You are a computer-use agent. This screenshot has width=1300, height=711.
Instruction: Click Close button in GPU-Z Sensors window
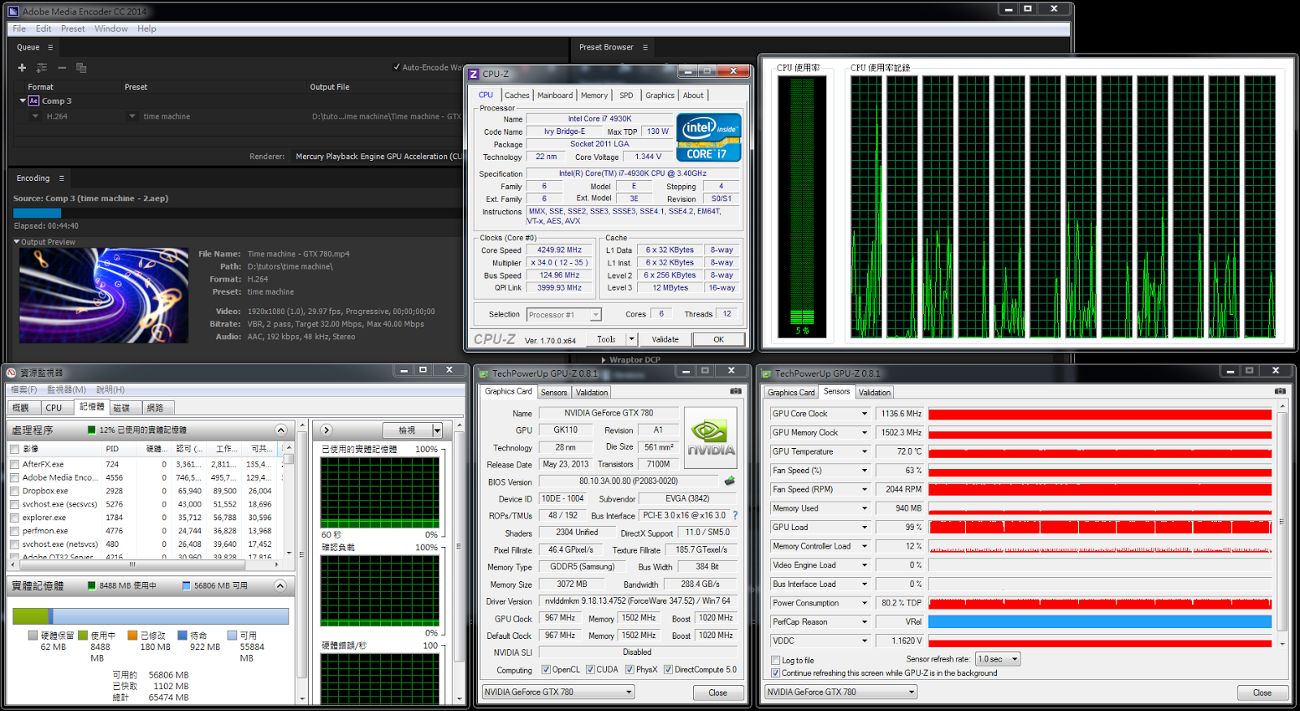pos(1262,692)
